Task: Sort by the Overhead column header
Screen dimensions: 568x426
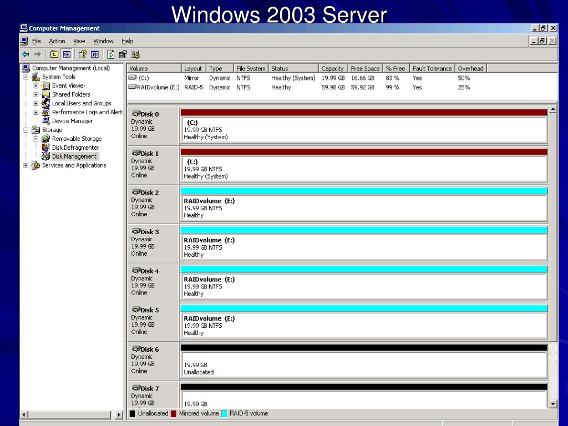Action: coord(470,68)
